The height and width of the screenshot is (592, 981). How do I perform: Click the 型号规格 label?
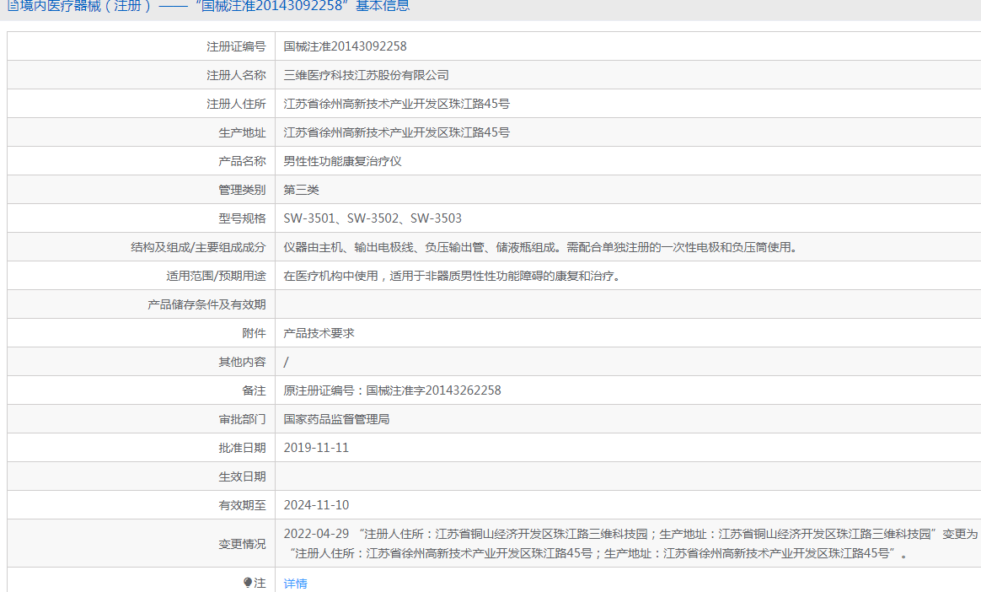click(x=242, y=218)
